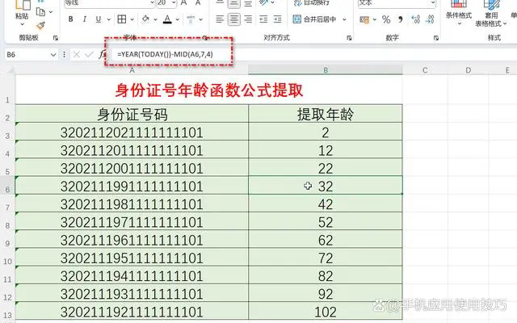
Task: Click the Insert Function fx icon
Action: click(x=102, y=54)
